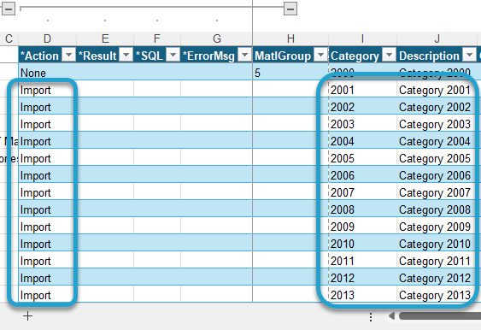The image size is (481, 330).
Task: Select Description cell 'Category 2007'
Action: tap(437, 192)
